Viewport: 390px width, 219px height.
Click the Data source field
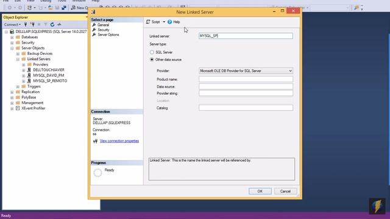246,86
